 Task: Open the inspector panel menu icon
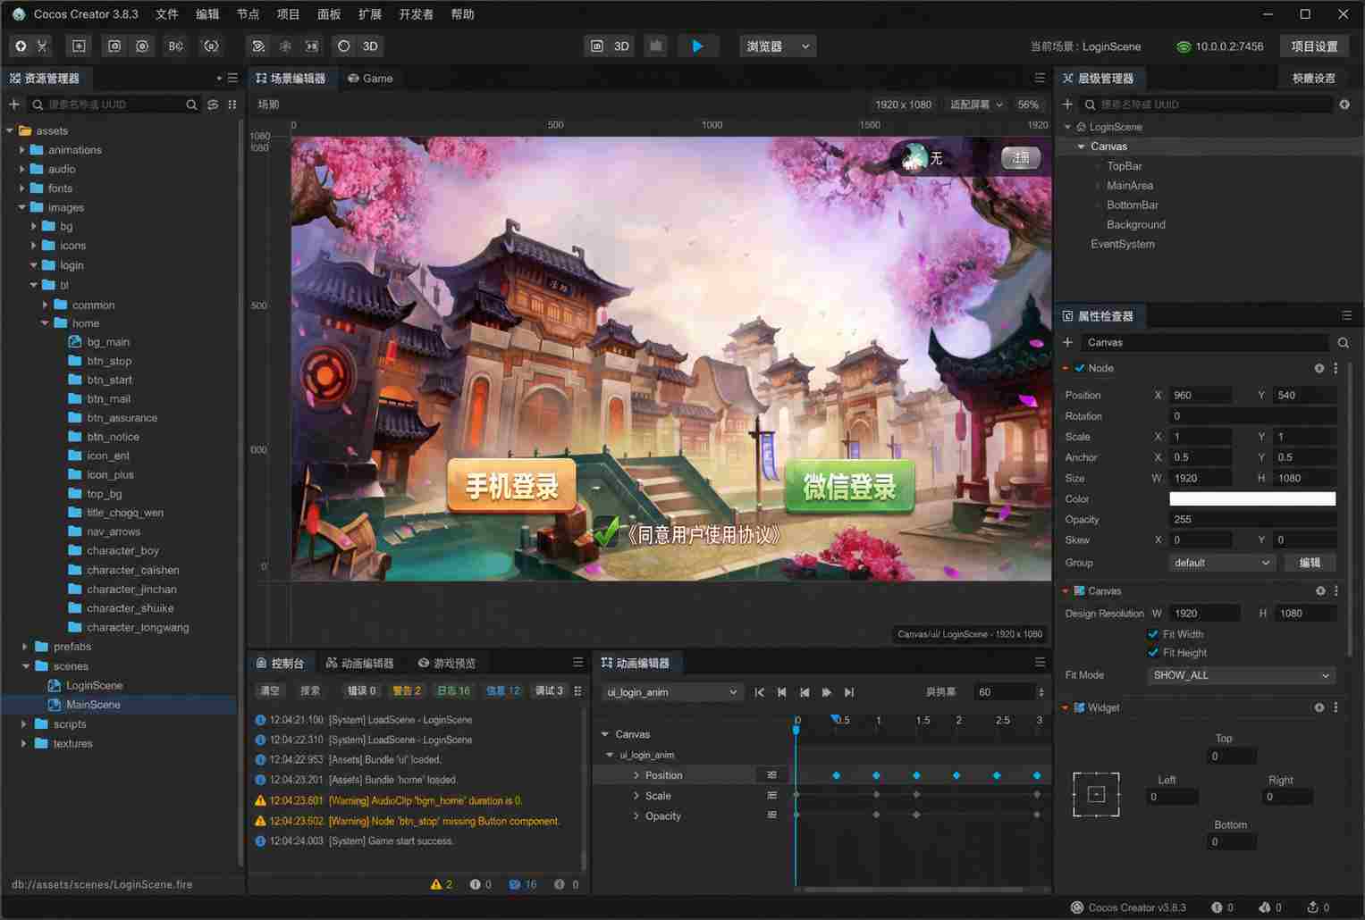click(1346, 316)
